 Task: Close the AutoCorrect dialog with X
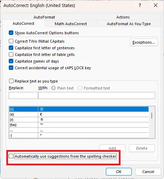pos(156,5)
